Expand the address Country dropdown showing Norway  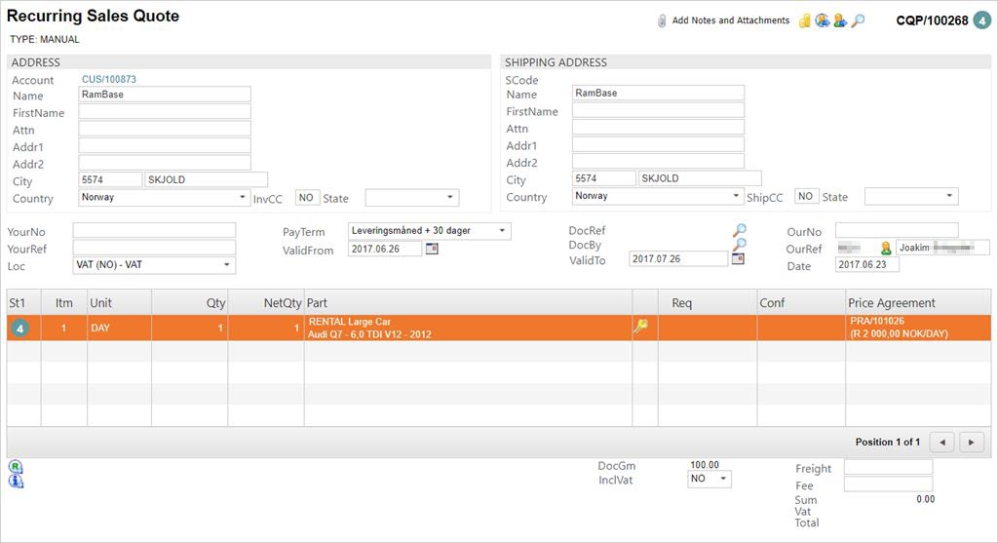242,198
